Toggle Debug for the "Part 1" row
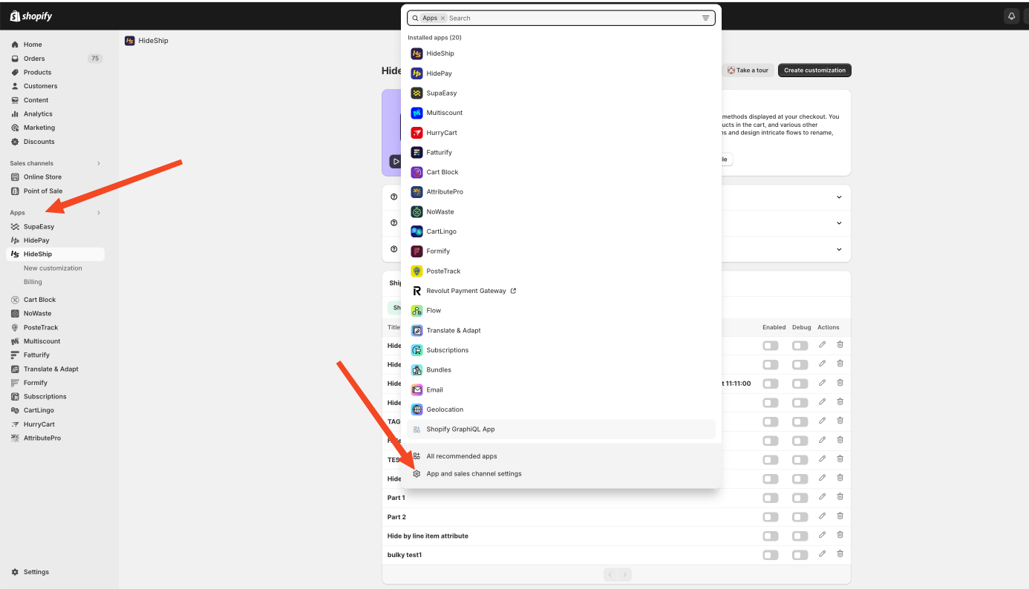This screenshot has height=589, width=1029. click(x=800, y=498)
